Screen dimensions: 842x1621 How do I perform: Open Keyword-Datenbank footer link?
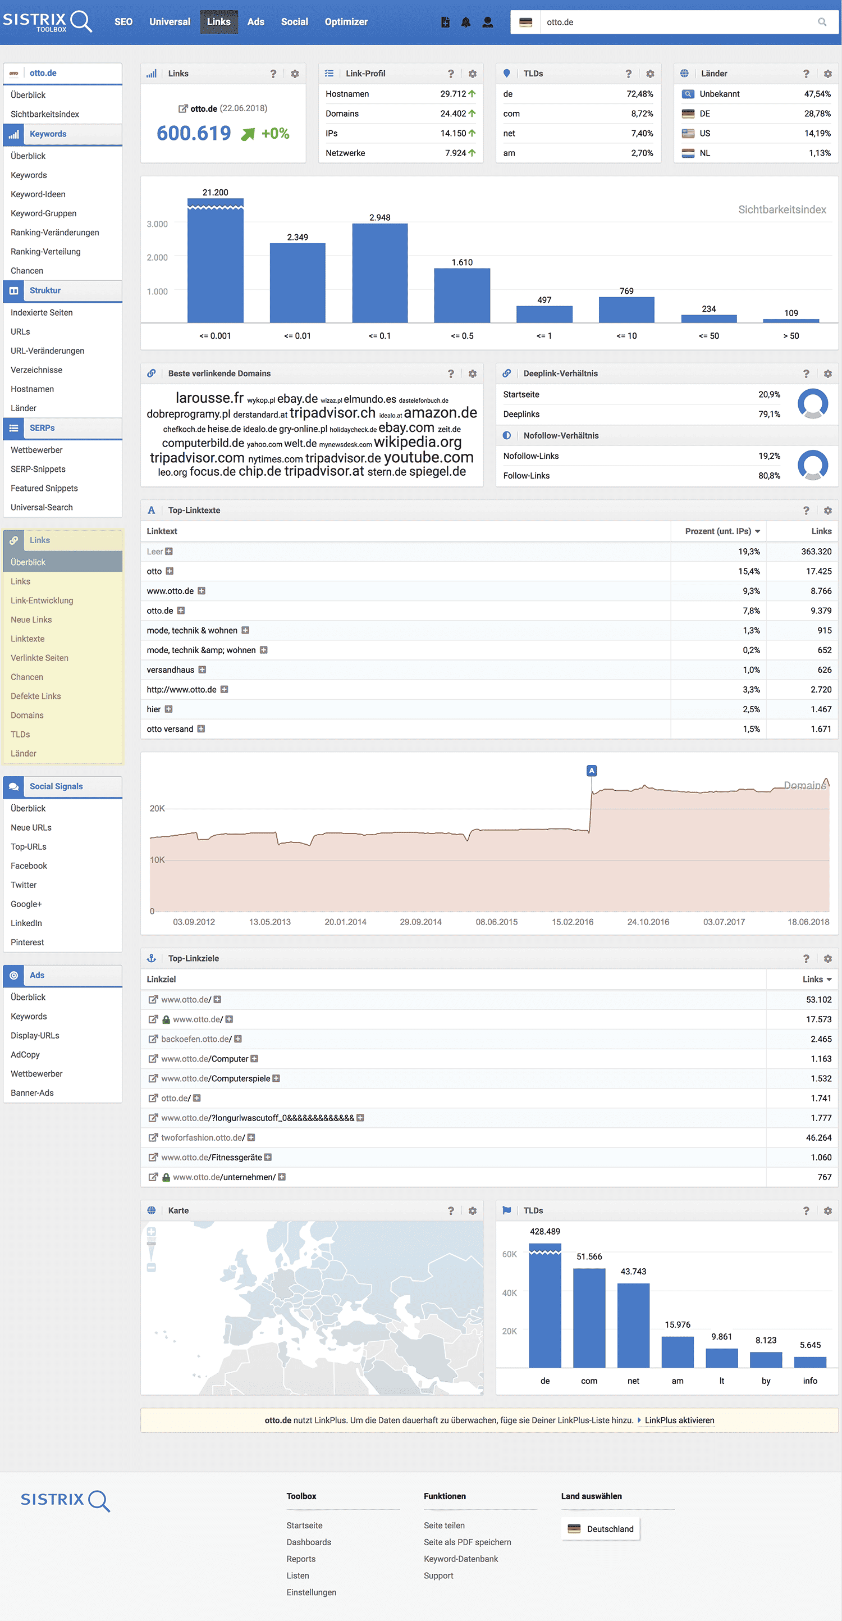point(461,1559)
